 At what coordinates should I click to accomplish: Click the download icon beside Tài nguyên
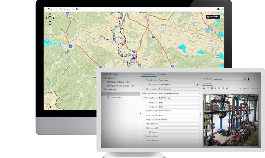(x=249, y=79)
